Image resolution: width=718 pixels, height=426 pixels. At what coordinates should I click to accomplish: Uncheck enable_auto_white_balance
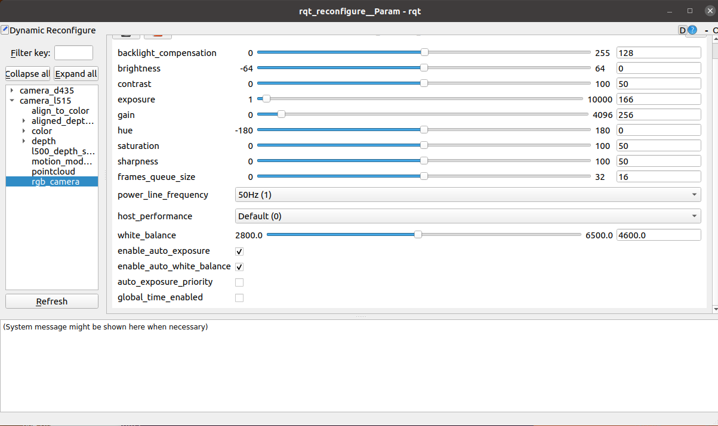tap(239, 266)
